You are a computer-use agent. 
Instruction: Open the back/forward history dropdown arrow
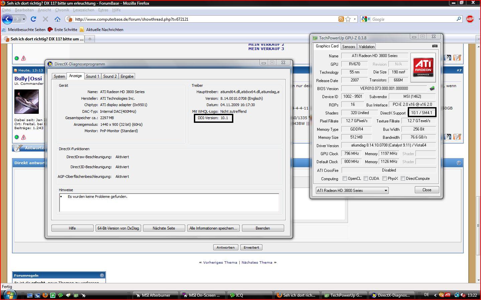tap(24, 19)
